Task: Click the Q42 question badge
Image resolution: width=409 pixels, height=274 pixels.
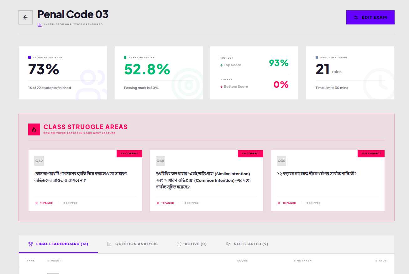Action: (39, 161)
